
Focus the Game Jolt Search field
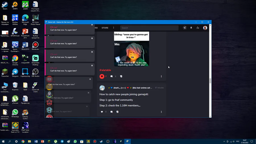tap(149, 28)
